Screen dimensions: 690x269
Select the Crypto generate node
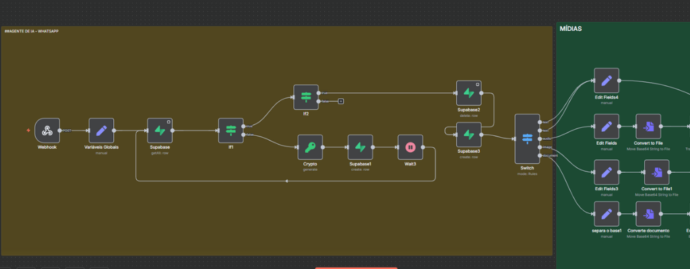click(310, 147)
